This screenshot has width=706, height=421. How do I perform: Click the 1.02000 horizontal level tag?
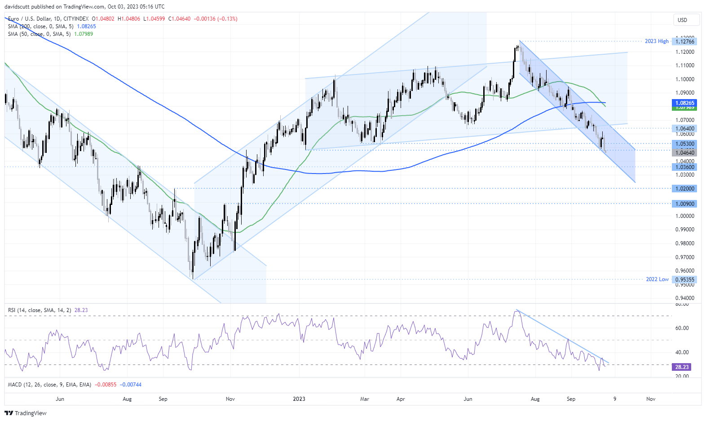pyautogui.click(x=685, y=189)
